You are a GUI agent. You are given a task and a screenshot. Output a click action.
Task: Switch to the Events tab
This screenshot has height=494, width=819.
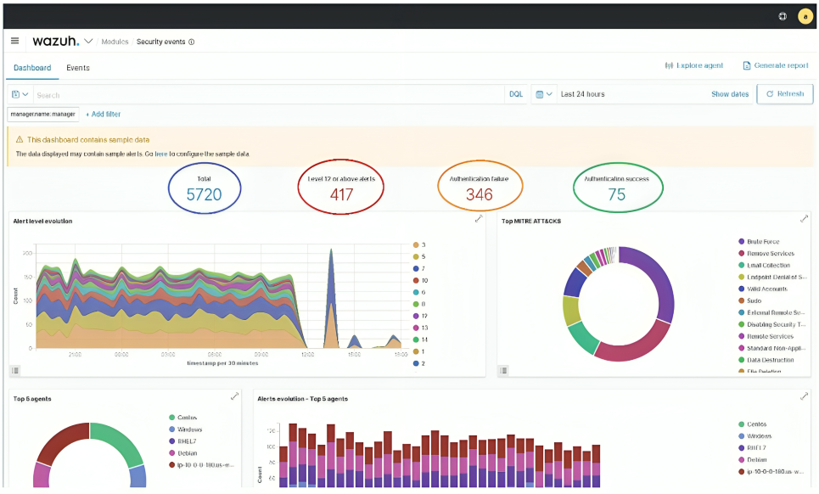78,68
